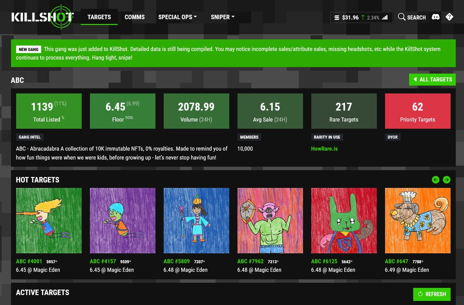Viewport: 464px width, 305px height.
Task: Click the ACTIVE TARGETS heading
Action: tap(43, 292)
